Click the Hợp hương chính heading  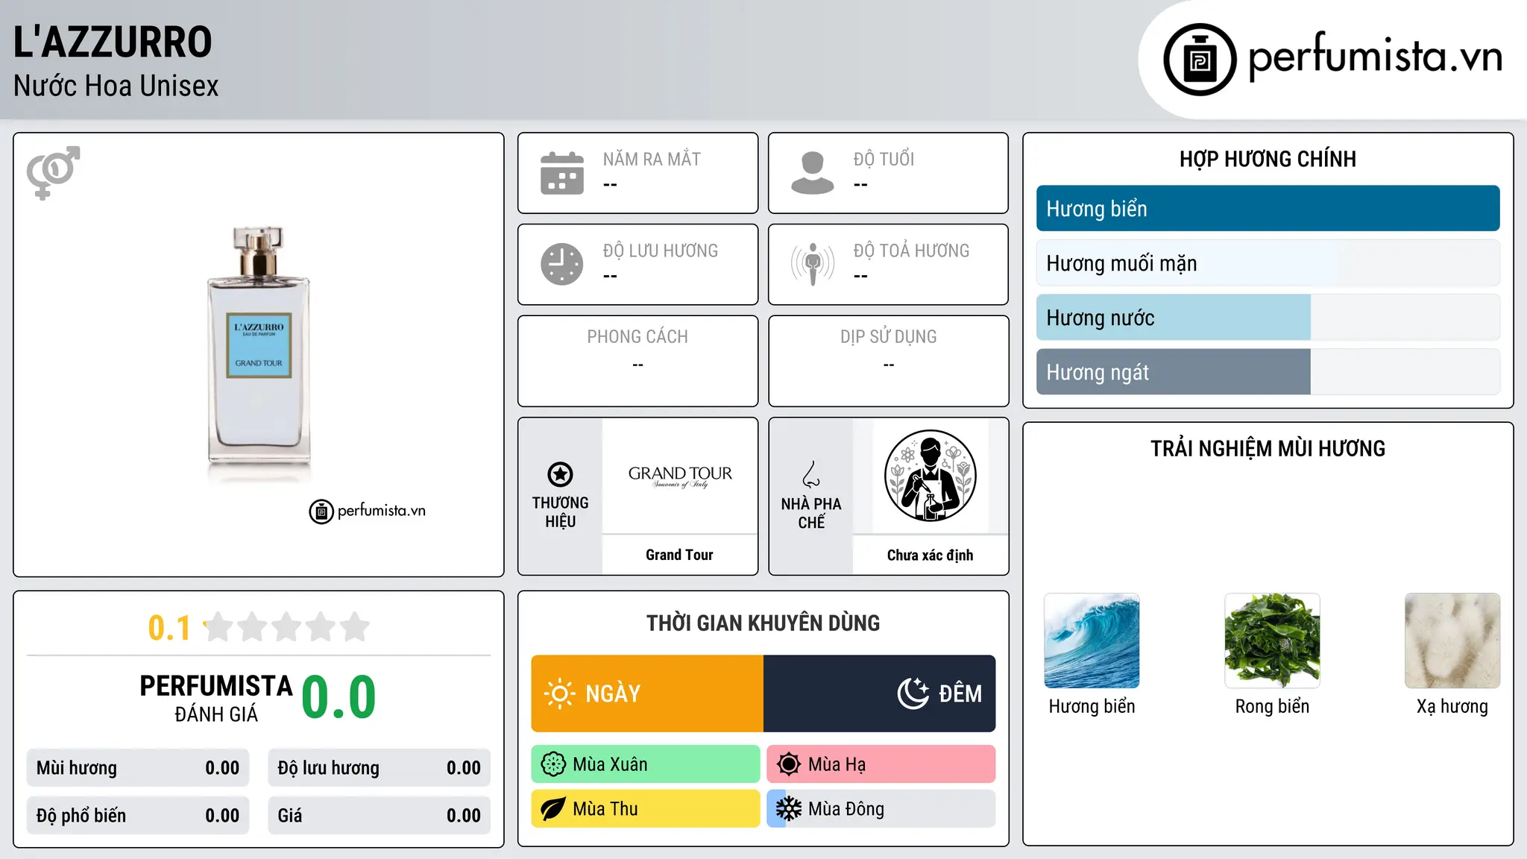1268,159
